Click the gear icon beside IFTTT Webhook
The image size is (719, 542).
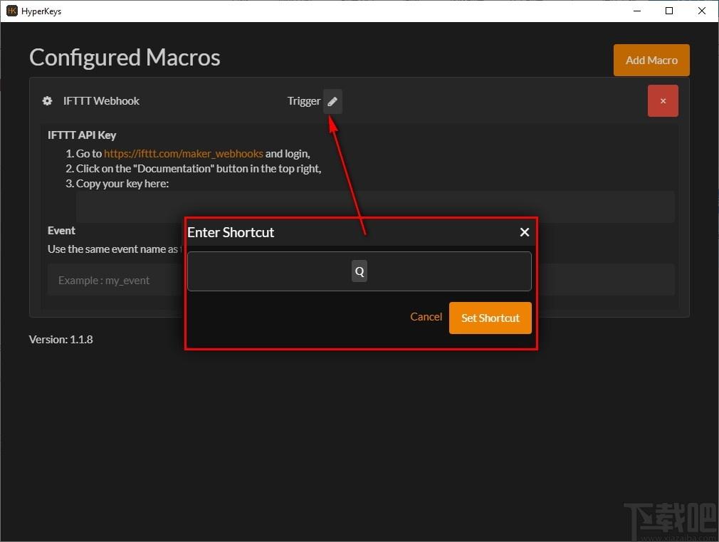pos(47,101)
